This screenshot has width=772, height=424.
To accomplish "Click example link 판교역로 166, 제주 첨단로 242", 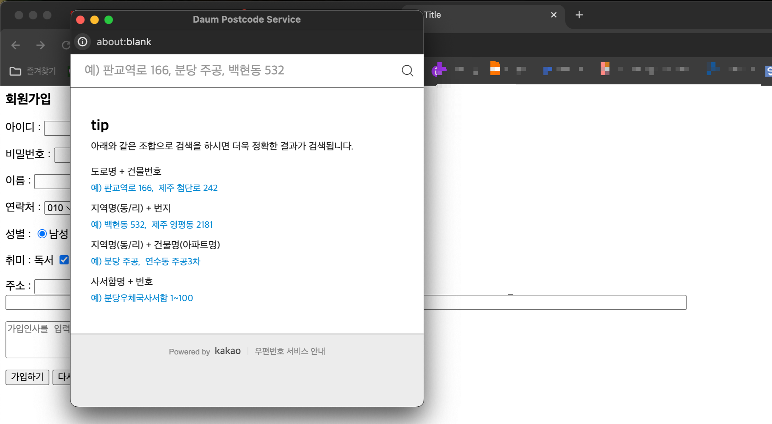I will click(154, 188).
